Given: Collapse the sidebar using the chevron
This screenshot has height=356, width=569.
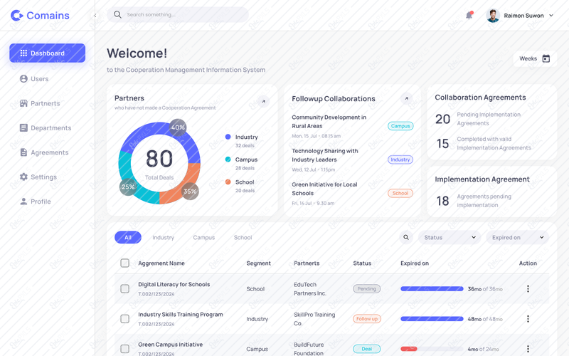Looking at the screenshot, I should [x=95, y=16].
